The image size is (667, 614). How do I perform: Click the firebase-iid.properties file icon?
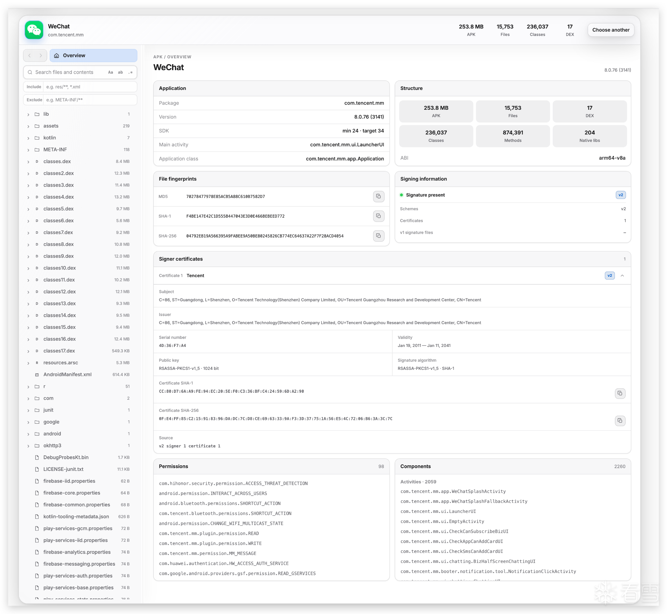click(x=37, y=481)
